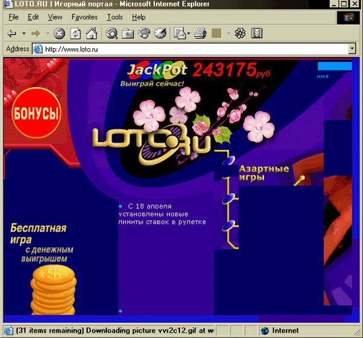Open the Азартные игры section

pos(264,173)
